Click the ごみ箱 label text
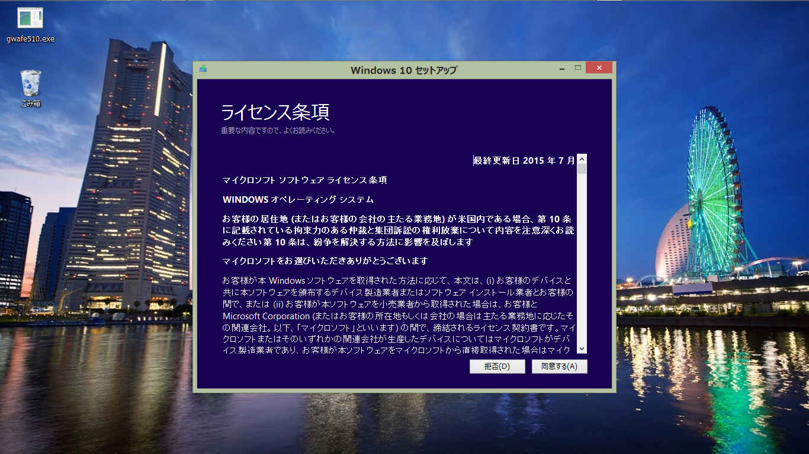This screenshot has width=809, height=454. (x=30, y=103)
